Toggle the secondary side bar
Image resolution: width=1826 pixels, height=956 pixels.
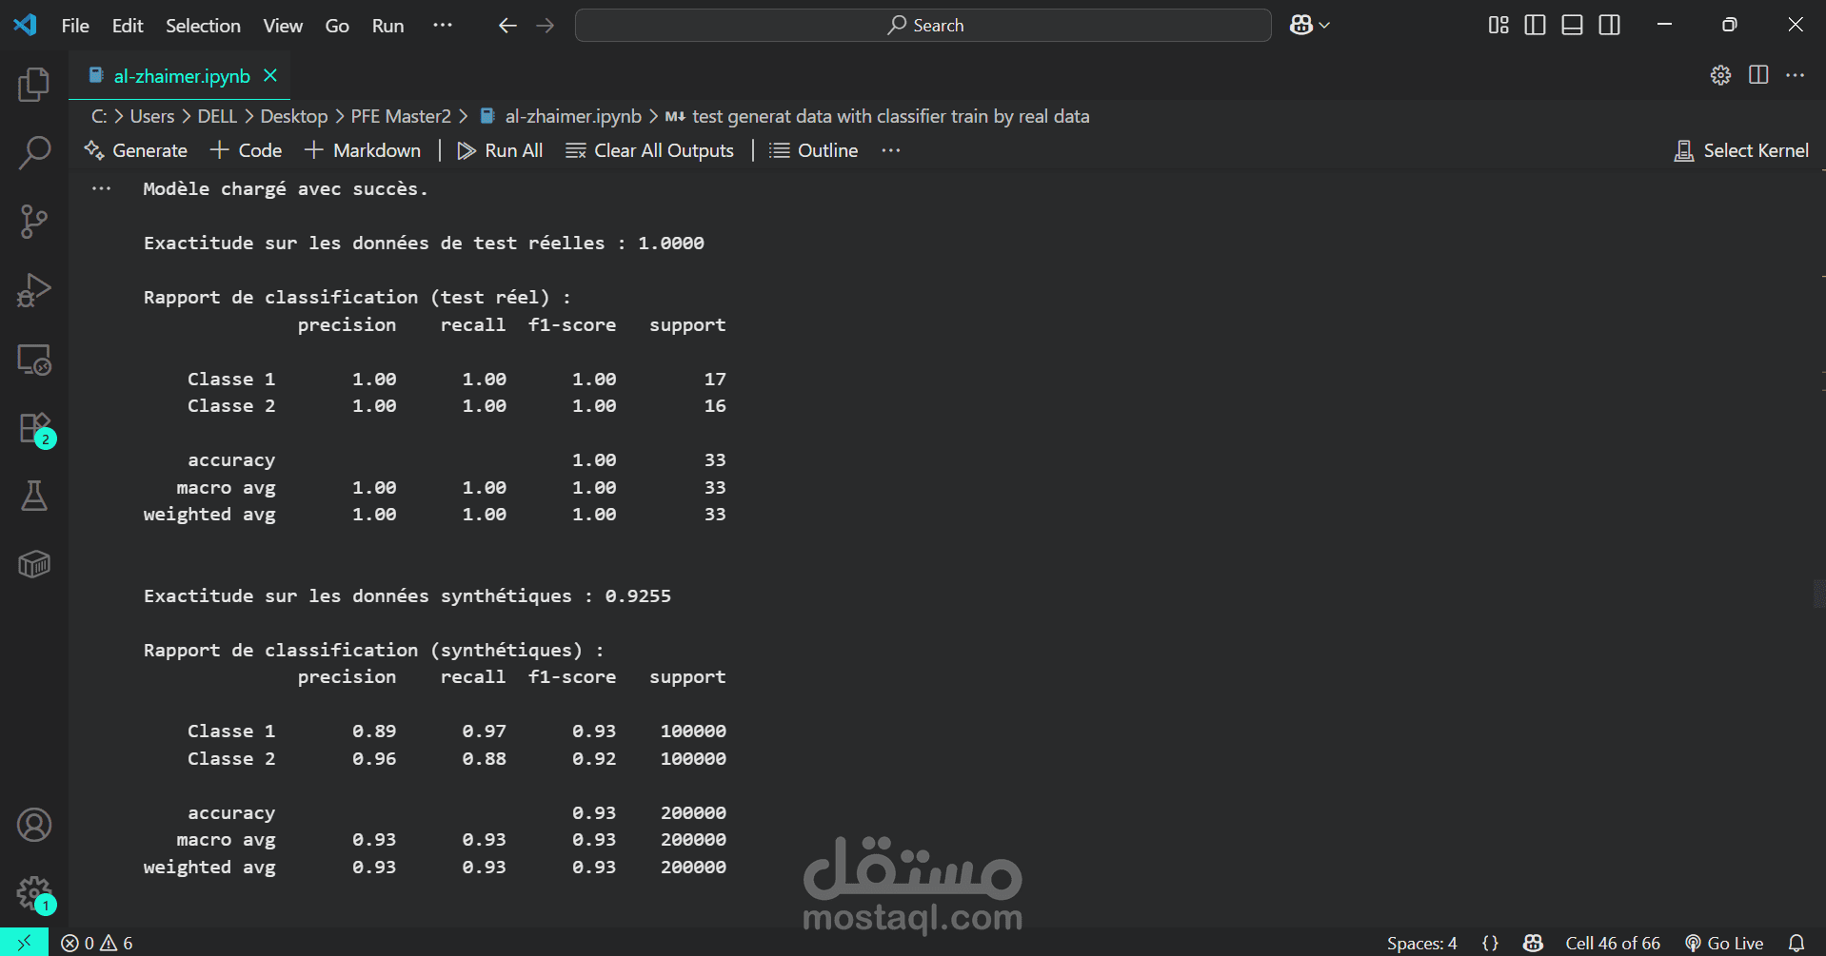point(1610,26)
